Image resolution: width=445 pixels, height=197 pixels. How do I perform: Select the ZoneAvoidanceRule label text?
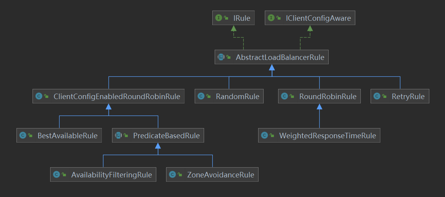(x=221, y=175)
